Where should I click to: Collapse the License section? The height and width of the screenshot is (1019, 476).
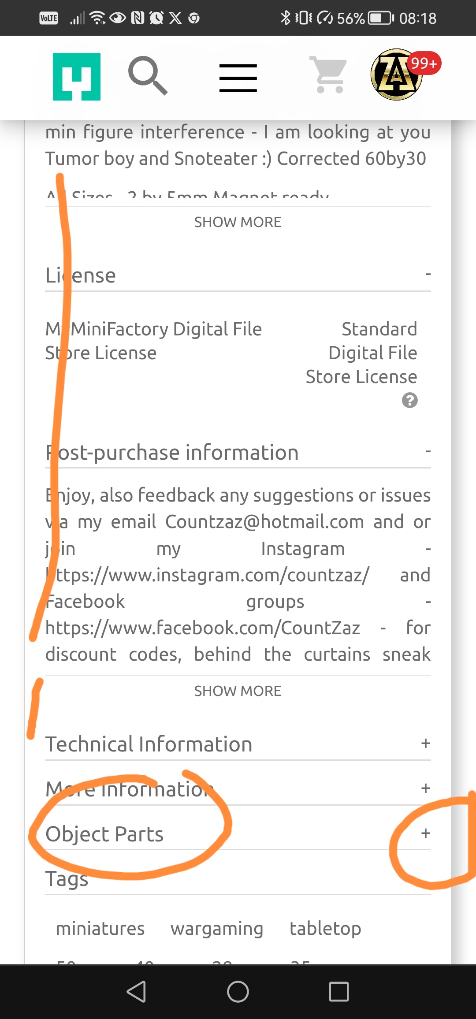[x=428, y=274]
